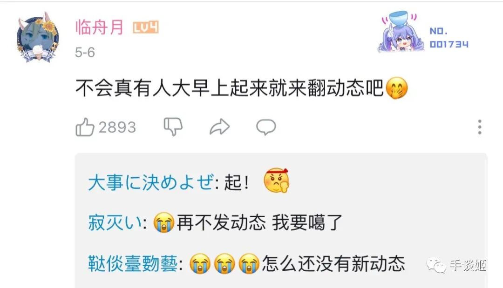Tap the like count 2893
This screenshot has width=503, height=288.
(x=117, y=127)
